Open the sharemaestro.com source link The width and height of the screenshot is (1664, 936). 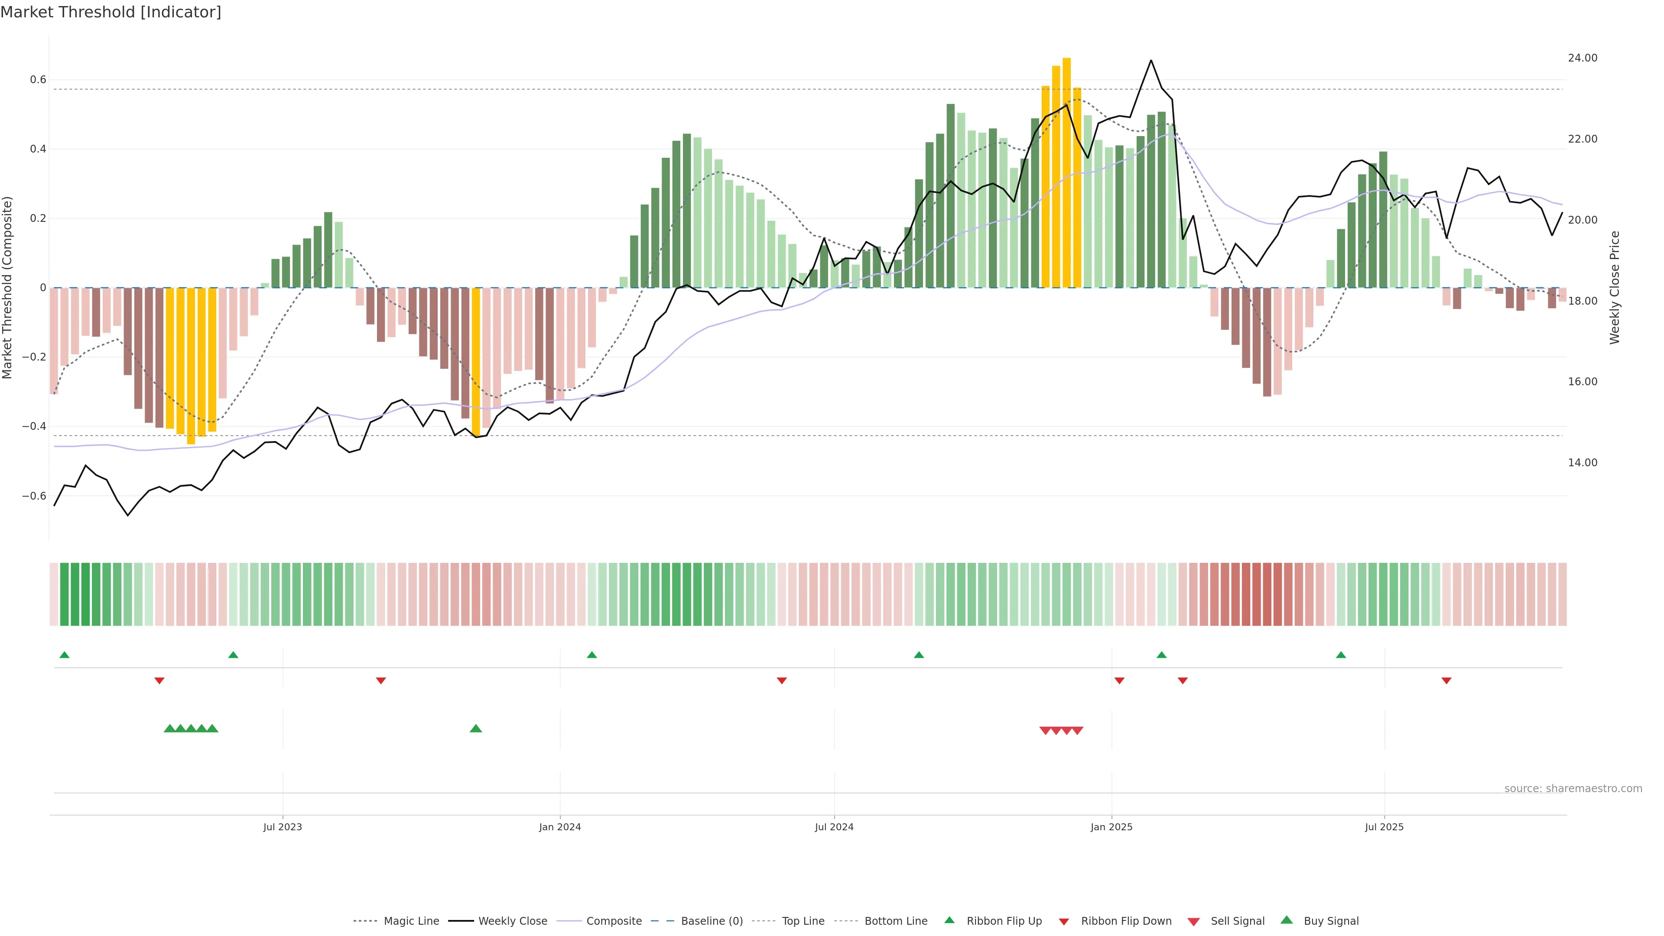[x=1573, y=789]
